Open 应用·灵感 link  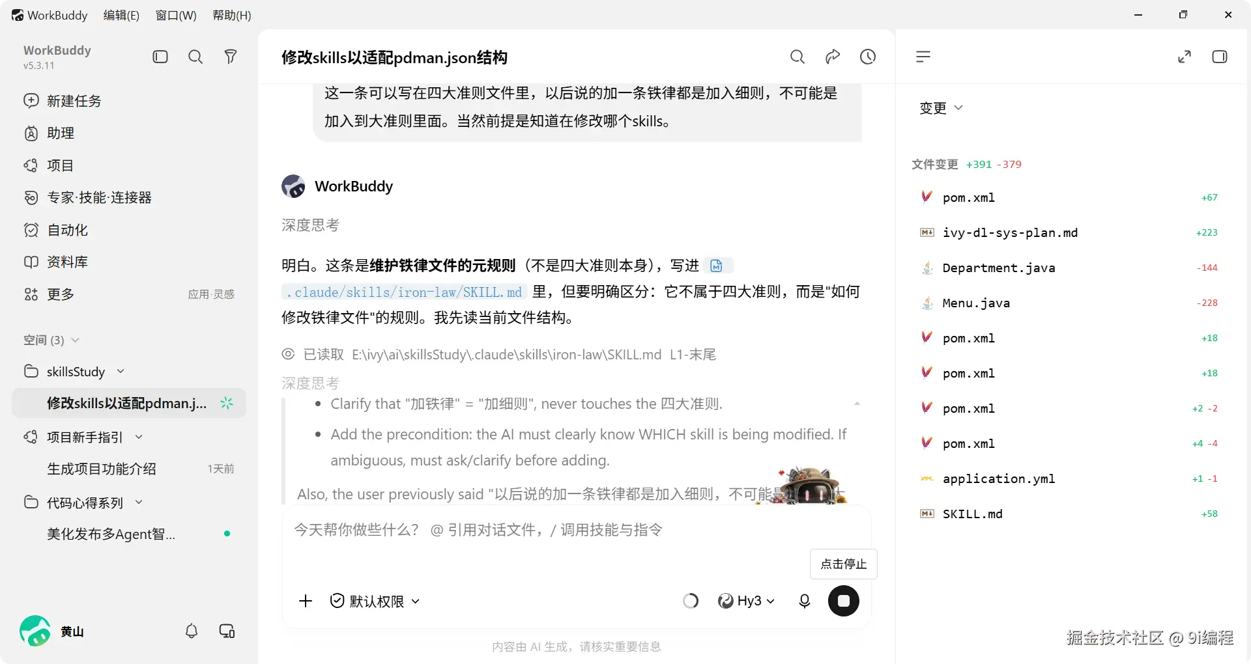[211, 294]
